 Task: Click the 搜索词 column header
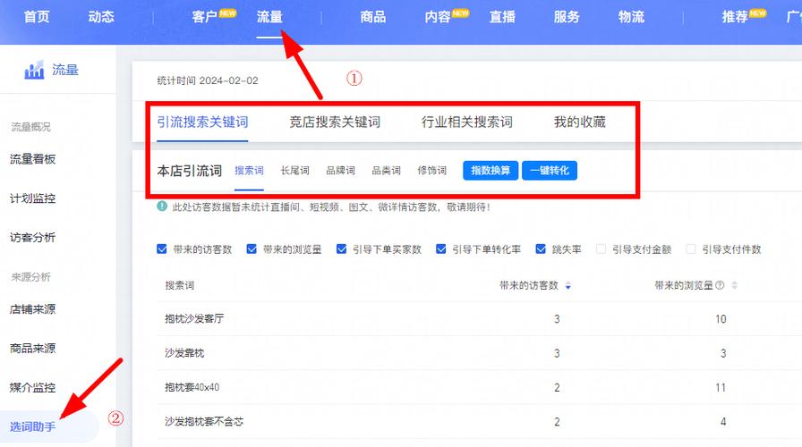click(180, 285)
